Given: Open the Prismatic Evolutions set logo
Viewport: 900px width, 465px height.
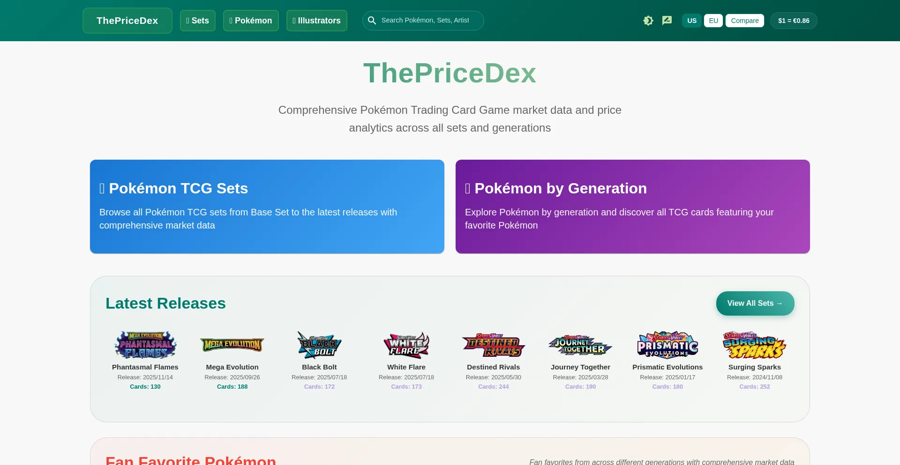Looking at the screenshot, I should (667, 345).
